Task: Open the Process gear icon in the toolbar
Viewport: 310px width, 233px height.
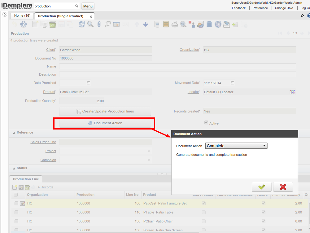Action: pyautogui.click(x=218, y=24)
